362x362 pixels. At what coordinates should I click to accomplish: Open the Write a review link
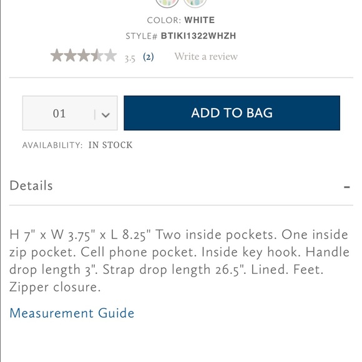tap(206, 57)
